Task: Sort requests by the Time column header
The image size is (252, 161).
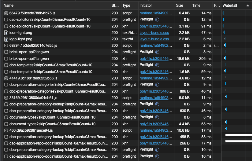Action: click(x=196, y=5)
